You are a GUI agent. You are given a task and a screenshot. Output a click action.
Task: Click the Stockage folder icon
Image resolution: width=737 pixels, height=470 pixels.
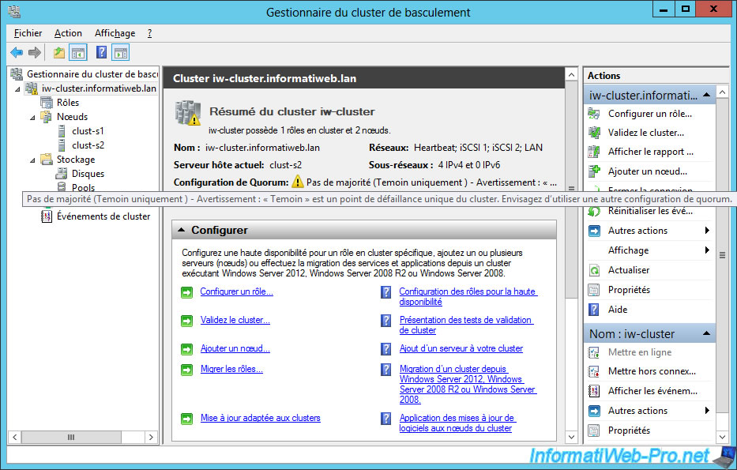coord(47,160)
